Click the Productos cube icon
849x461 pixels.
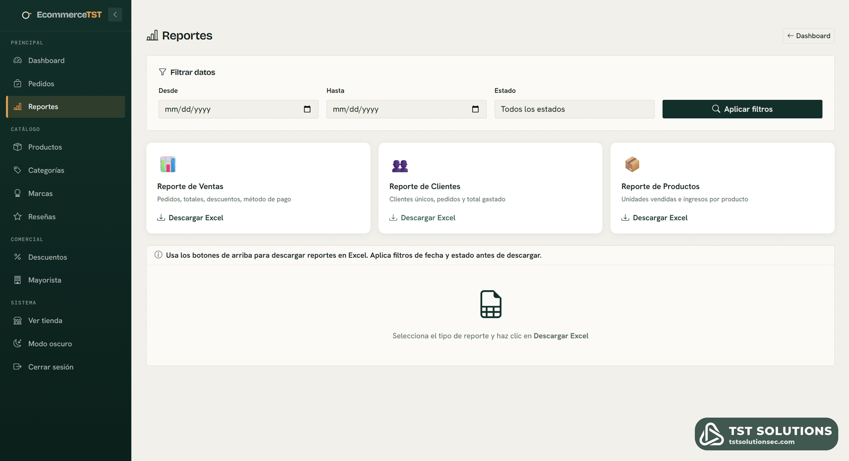pyautogui.click(x=18, y=147)
